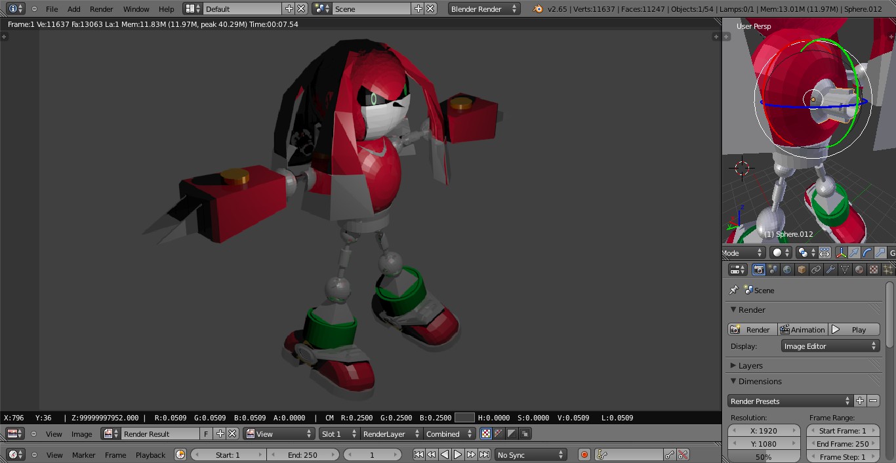Open the Render menu in top bar

click(x=102, y=9)
